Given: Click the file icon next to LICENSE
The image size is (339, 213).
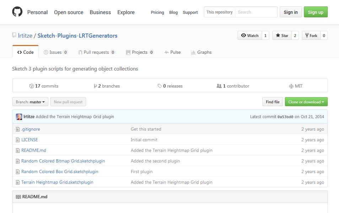Looking at the screenshot, I should [x=18, y=140].
